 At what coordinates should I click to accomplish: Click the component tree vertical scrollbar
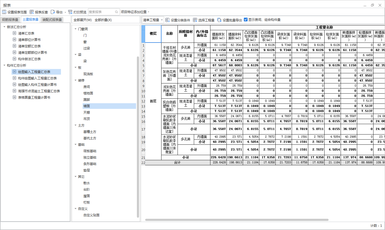(138, 137)
